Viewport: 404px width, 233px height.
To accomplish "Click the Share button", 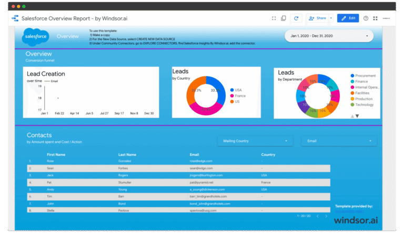I will pos(317,18).
